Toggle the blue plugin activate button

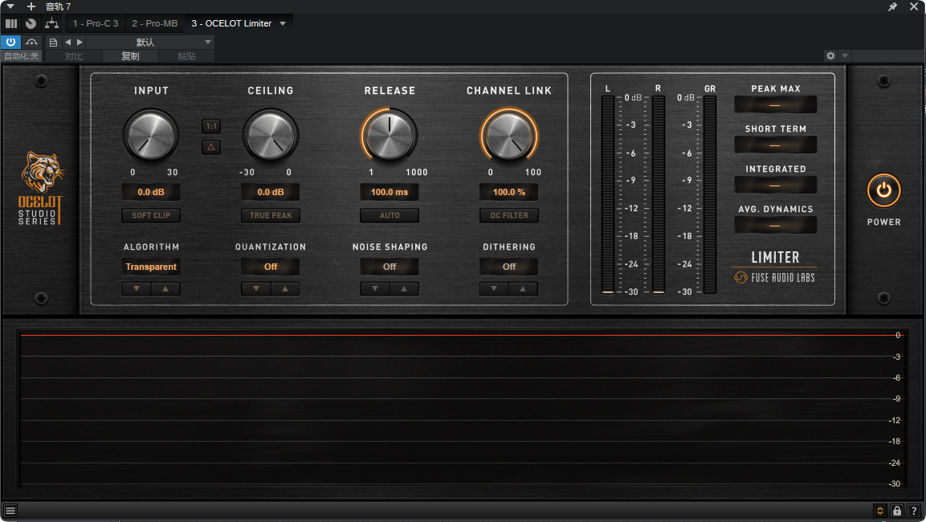(x=10, y=42)
